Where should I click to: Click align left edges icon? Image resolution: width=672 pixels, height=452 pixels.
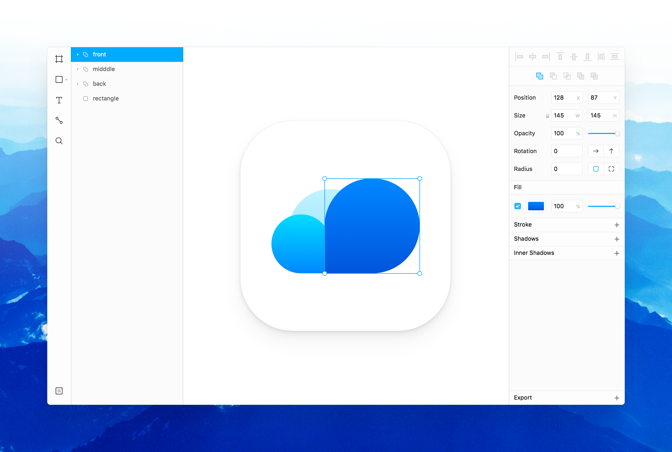coord(519,57)
